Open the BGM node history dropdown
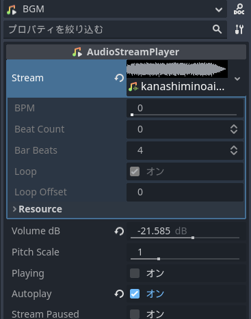 pyautogui.click(x=219, y=10)
